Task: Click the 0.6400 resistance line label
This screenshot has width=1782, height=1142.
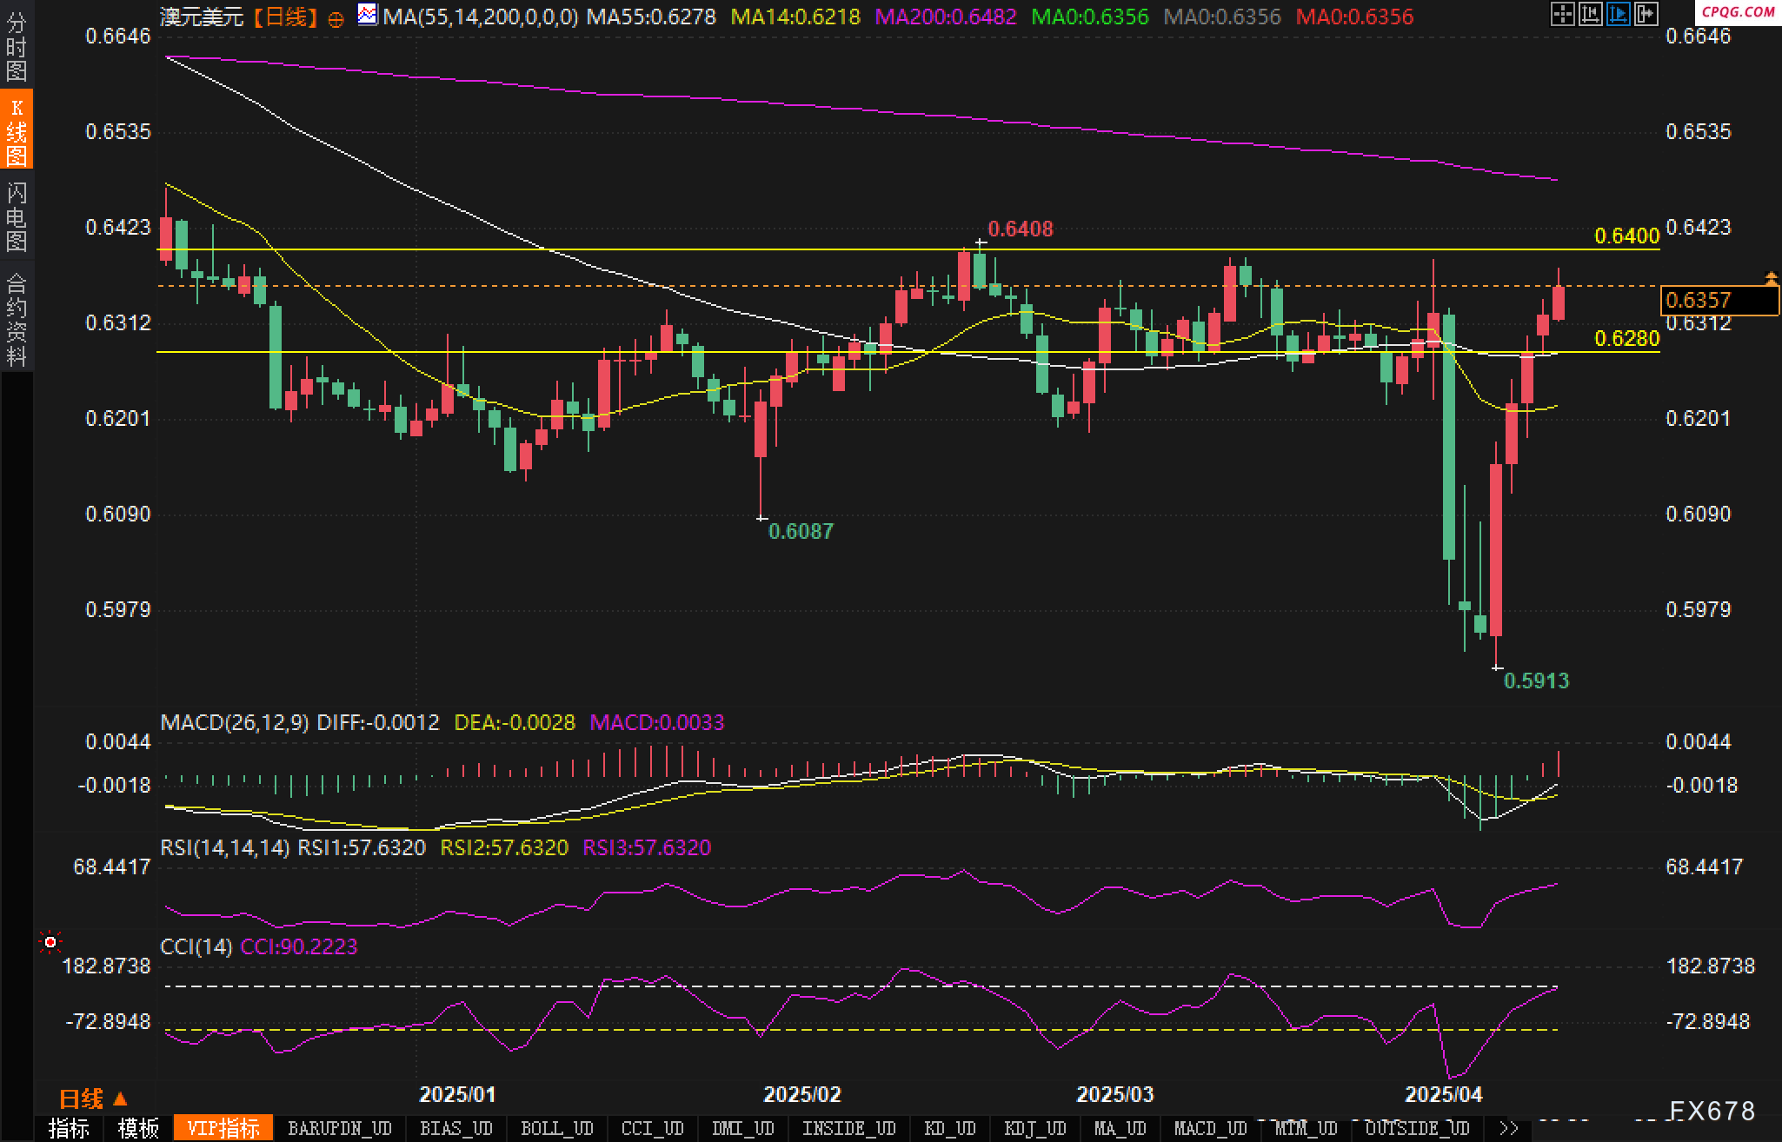Action: pyautogui.click(x=1626, y=236)
